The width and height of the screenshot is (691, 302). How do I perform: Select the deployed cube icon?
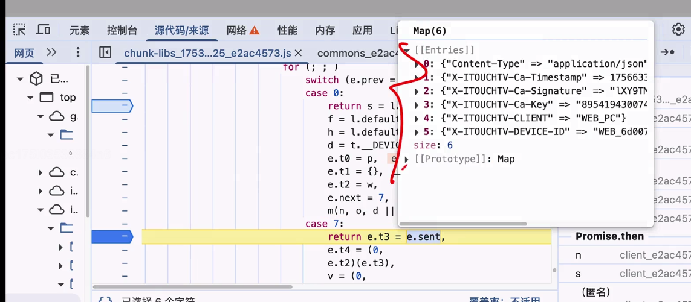click(x=36, y=79)
